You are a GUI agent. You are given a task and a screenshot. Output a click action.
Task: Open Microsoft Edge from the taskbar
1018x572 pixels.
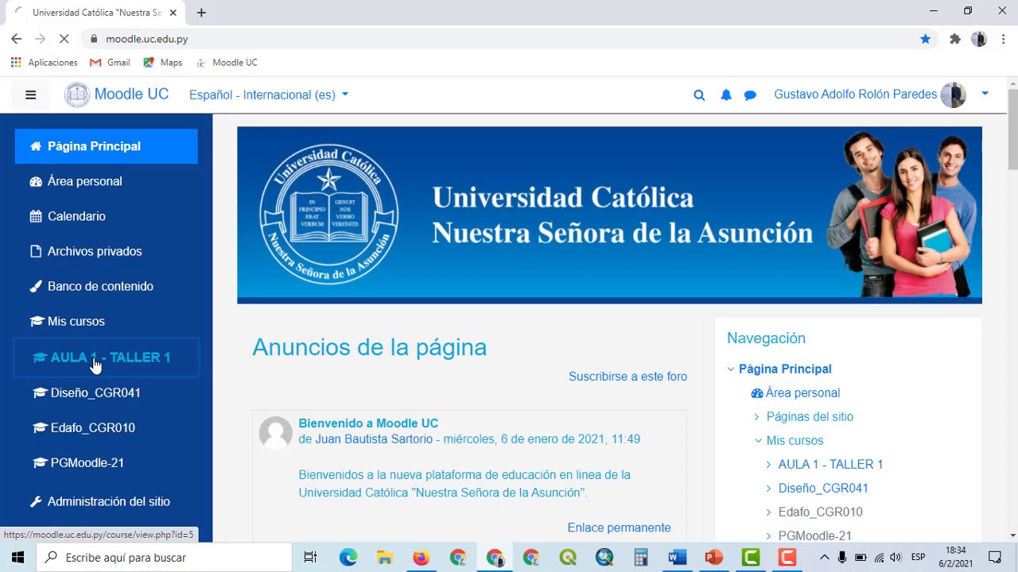coord(348,558)
